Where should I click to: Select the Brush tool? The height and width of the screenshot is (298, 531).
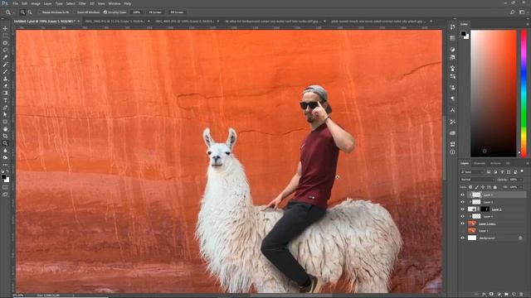pos(5,71)
